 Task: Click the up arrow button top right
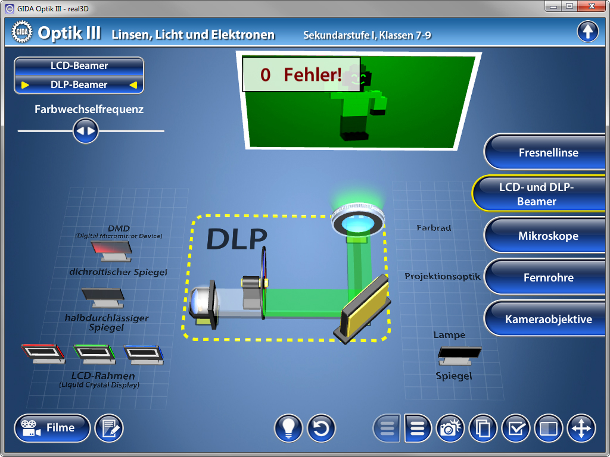[587, 32]
